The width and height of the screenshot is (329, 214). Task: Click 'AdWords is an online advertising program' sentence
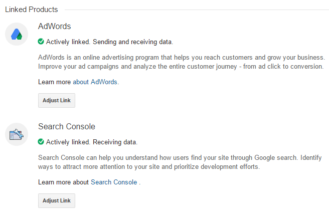[x=182, y=57]
